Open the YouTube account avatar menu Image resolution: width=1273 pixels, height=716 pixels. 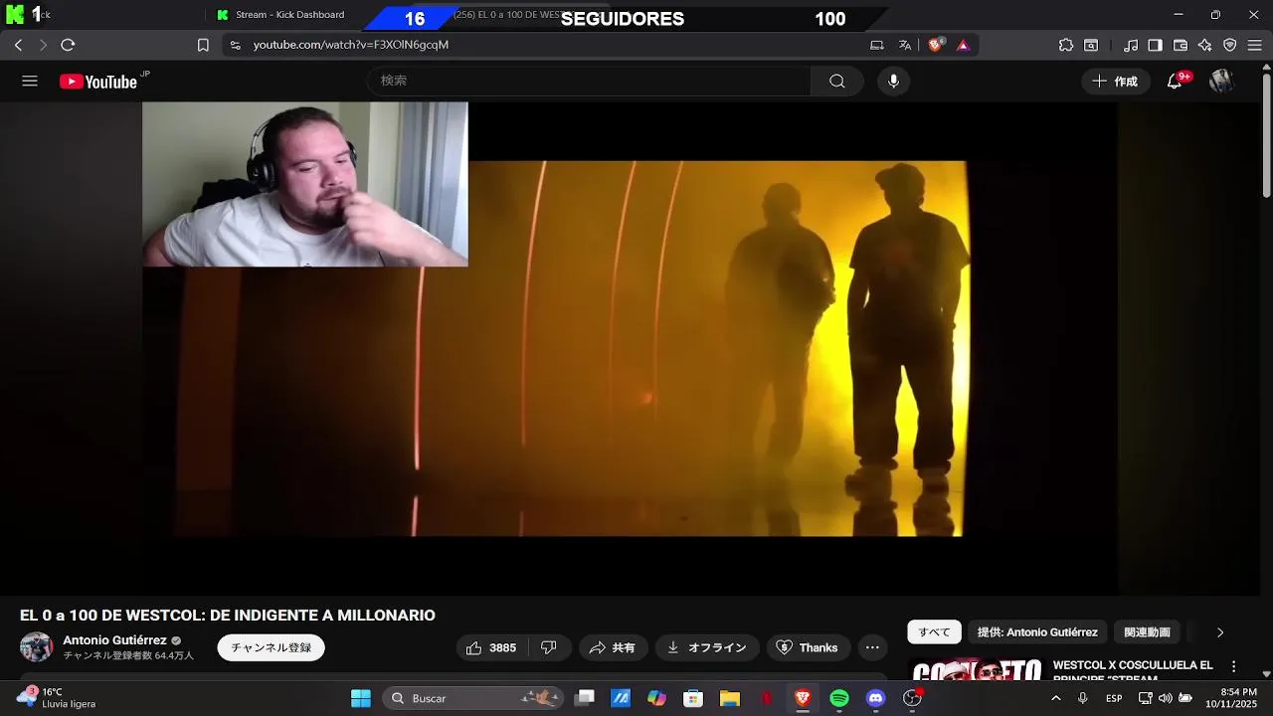(x=1221, y=82)
